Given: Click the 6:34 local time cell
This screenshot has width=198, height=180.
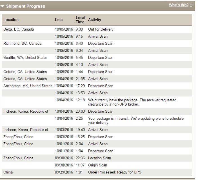Looking at the screenshot, I should pyautogui.click(x=79, y=51).
